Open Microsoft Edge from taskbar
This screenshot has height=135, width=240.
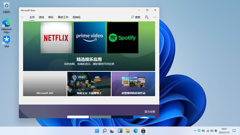point(135,131)
